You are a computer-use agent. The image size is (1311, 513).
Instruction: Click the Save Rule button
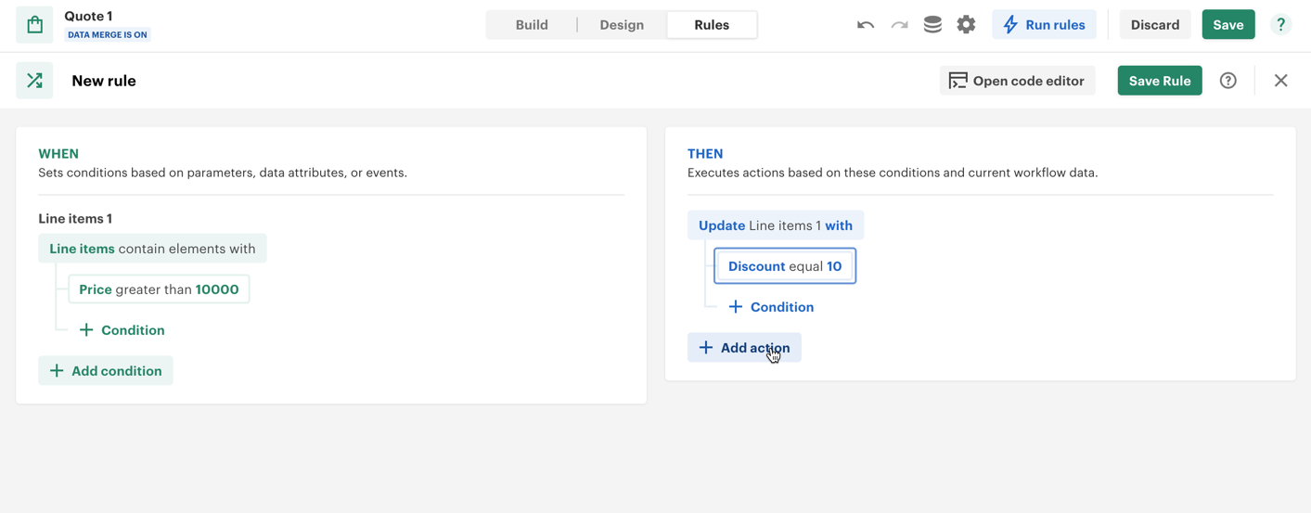click(x=1159, y=81)
